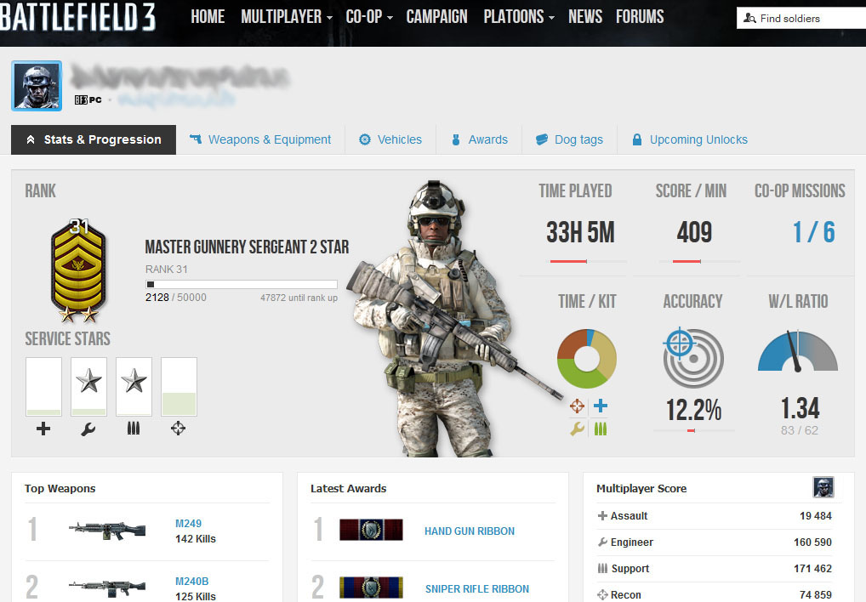Screen dimensions: 866x602
Task: Open the Hand Gun Ribbon link
Action: coord(470,531)
